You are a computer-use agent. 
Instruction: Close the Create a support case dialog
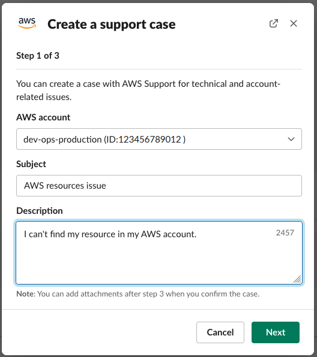pyautogui.click(x=294, y=23)
